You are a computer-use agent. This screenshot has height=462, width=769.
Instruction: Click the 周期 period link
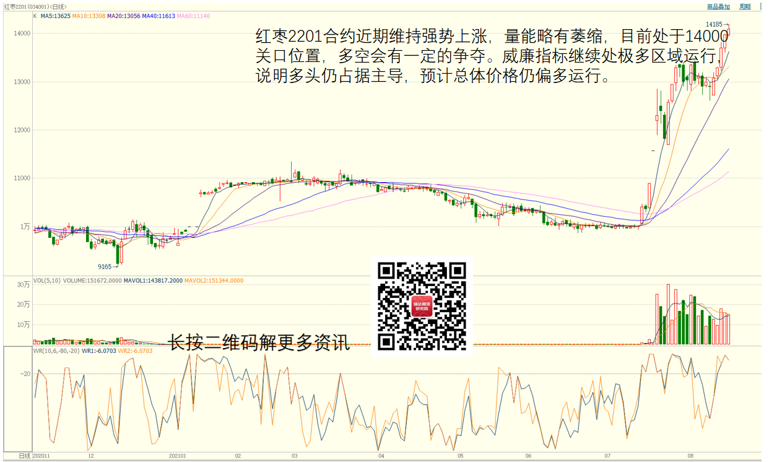click(x=745, y=7)
